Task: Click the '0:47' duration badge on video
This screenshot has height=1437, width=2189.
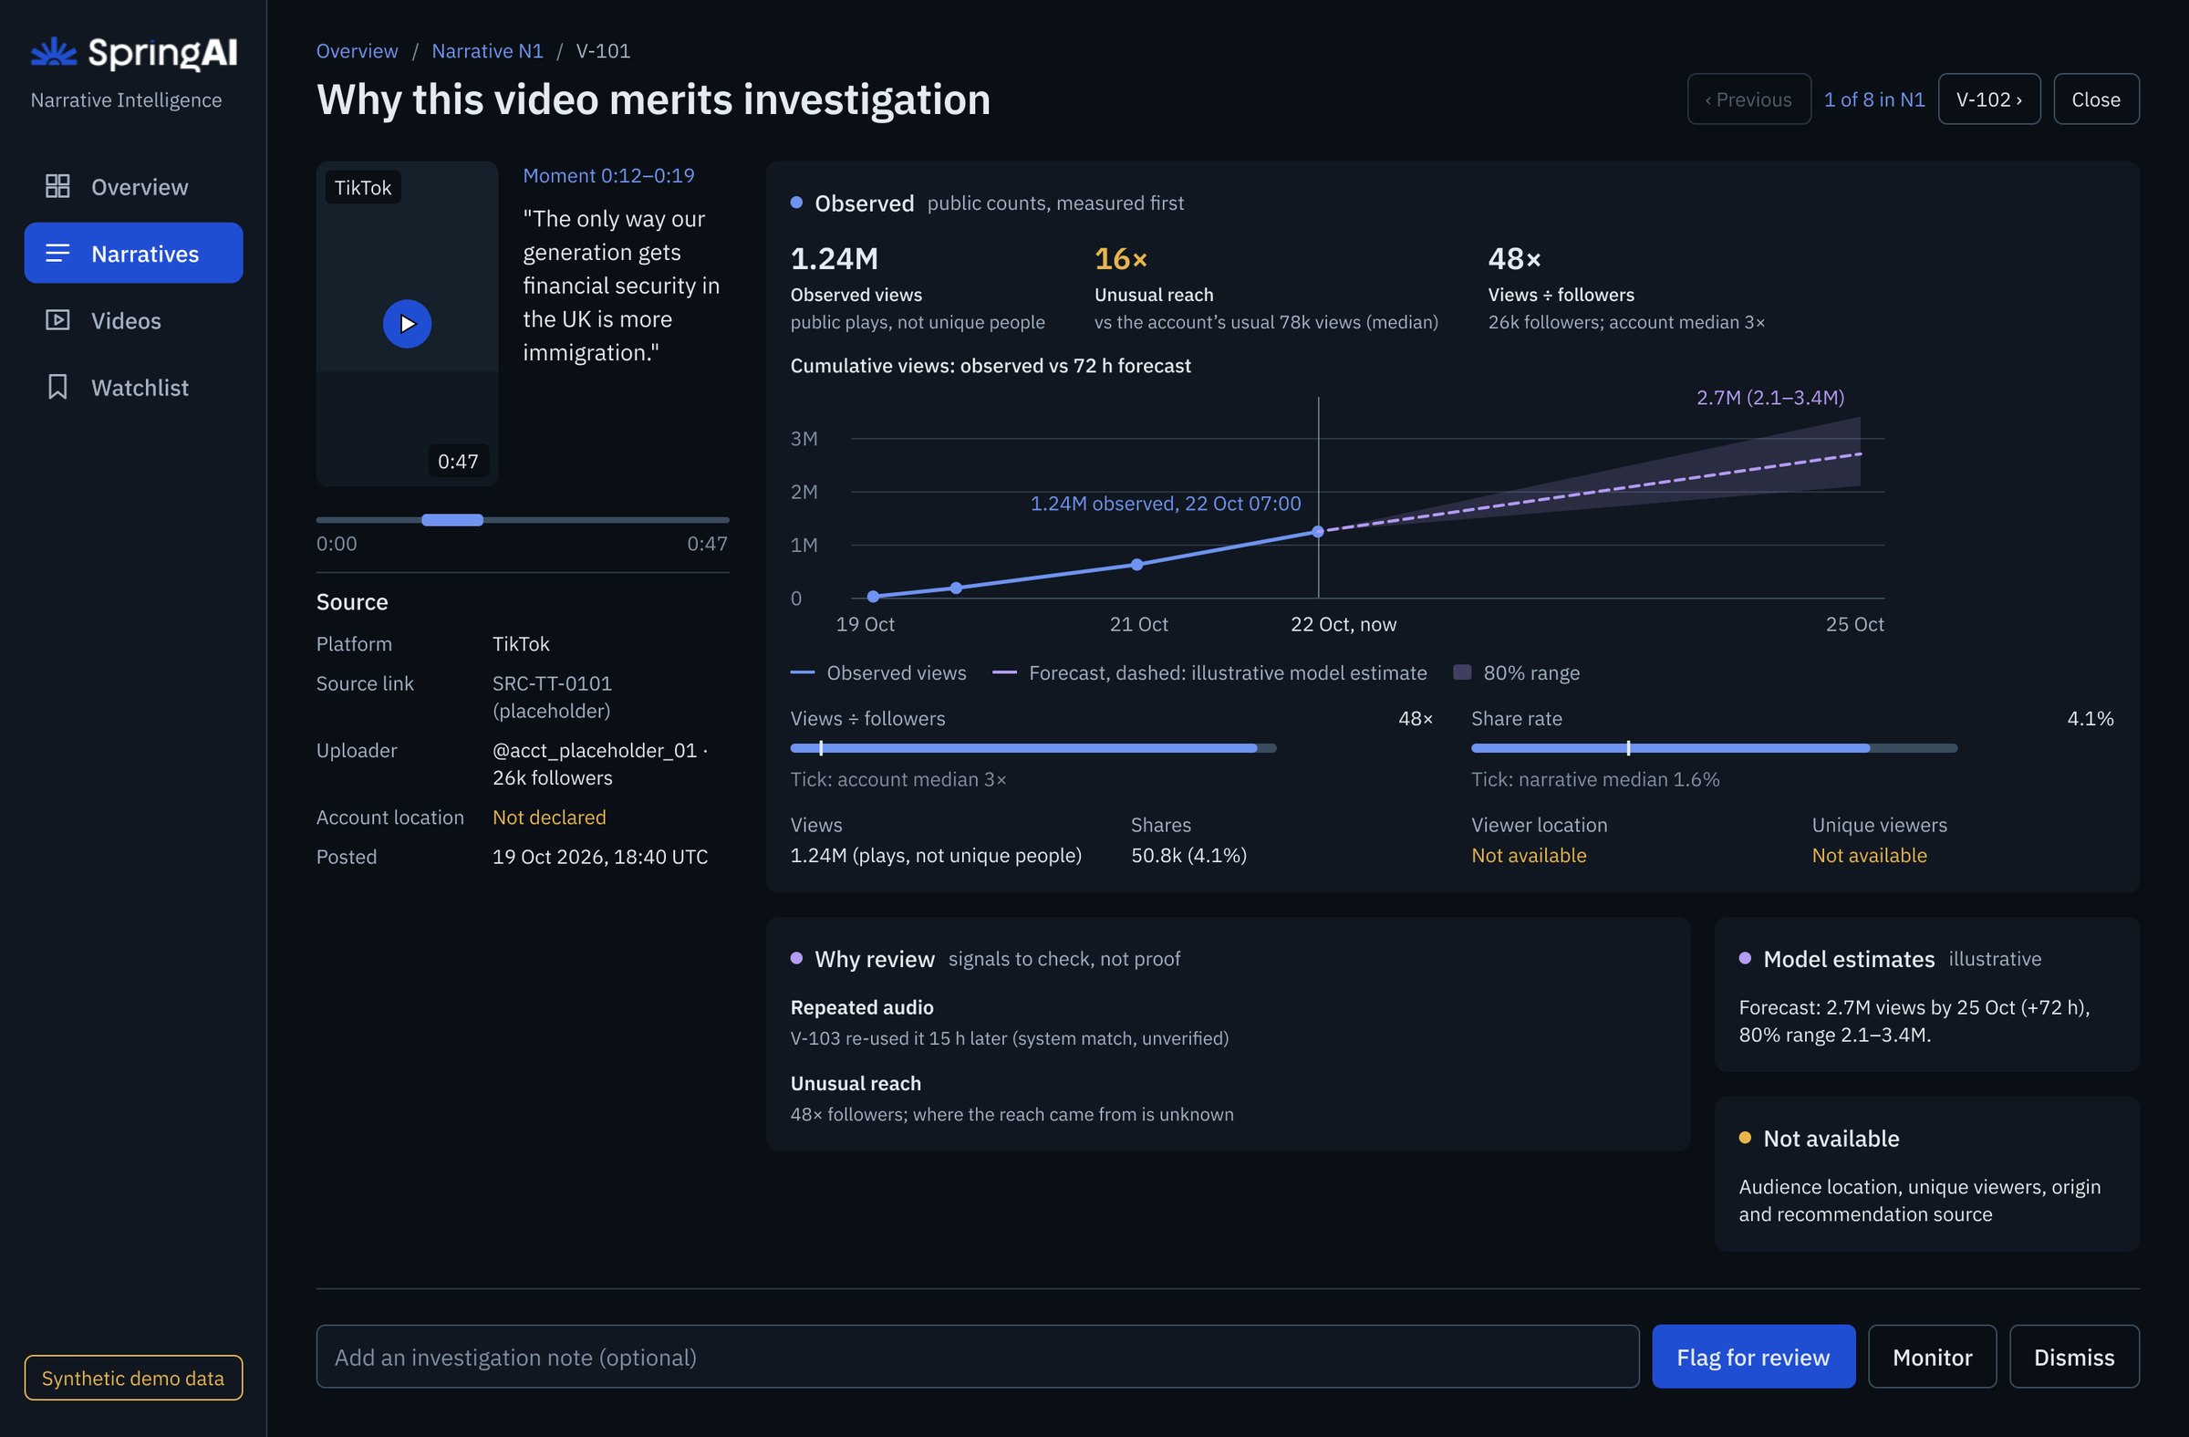Action: coord(458,461)
